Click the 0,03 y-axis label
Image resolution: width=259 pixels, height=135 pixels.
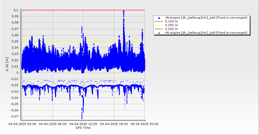pos(15,54)
